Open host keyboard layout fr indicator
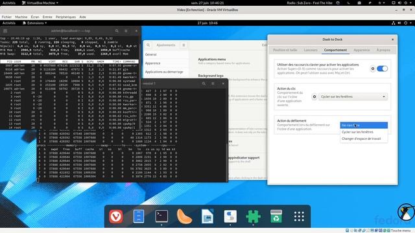415x233 pixels. coord(382,3)
